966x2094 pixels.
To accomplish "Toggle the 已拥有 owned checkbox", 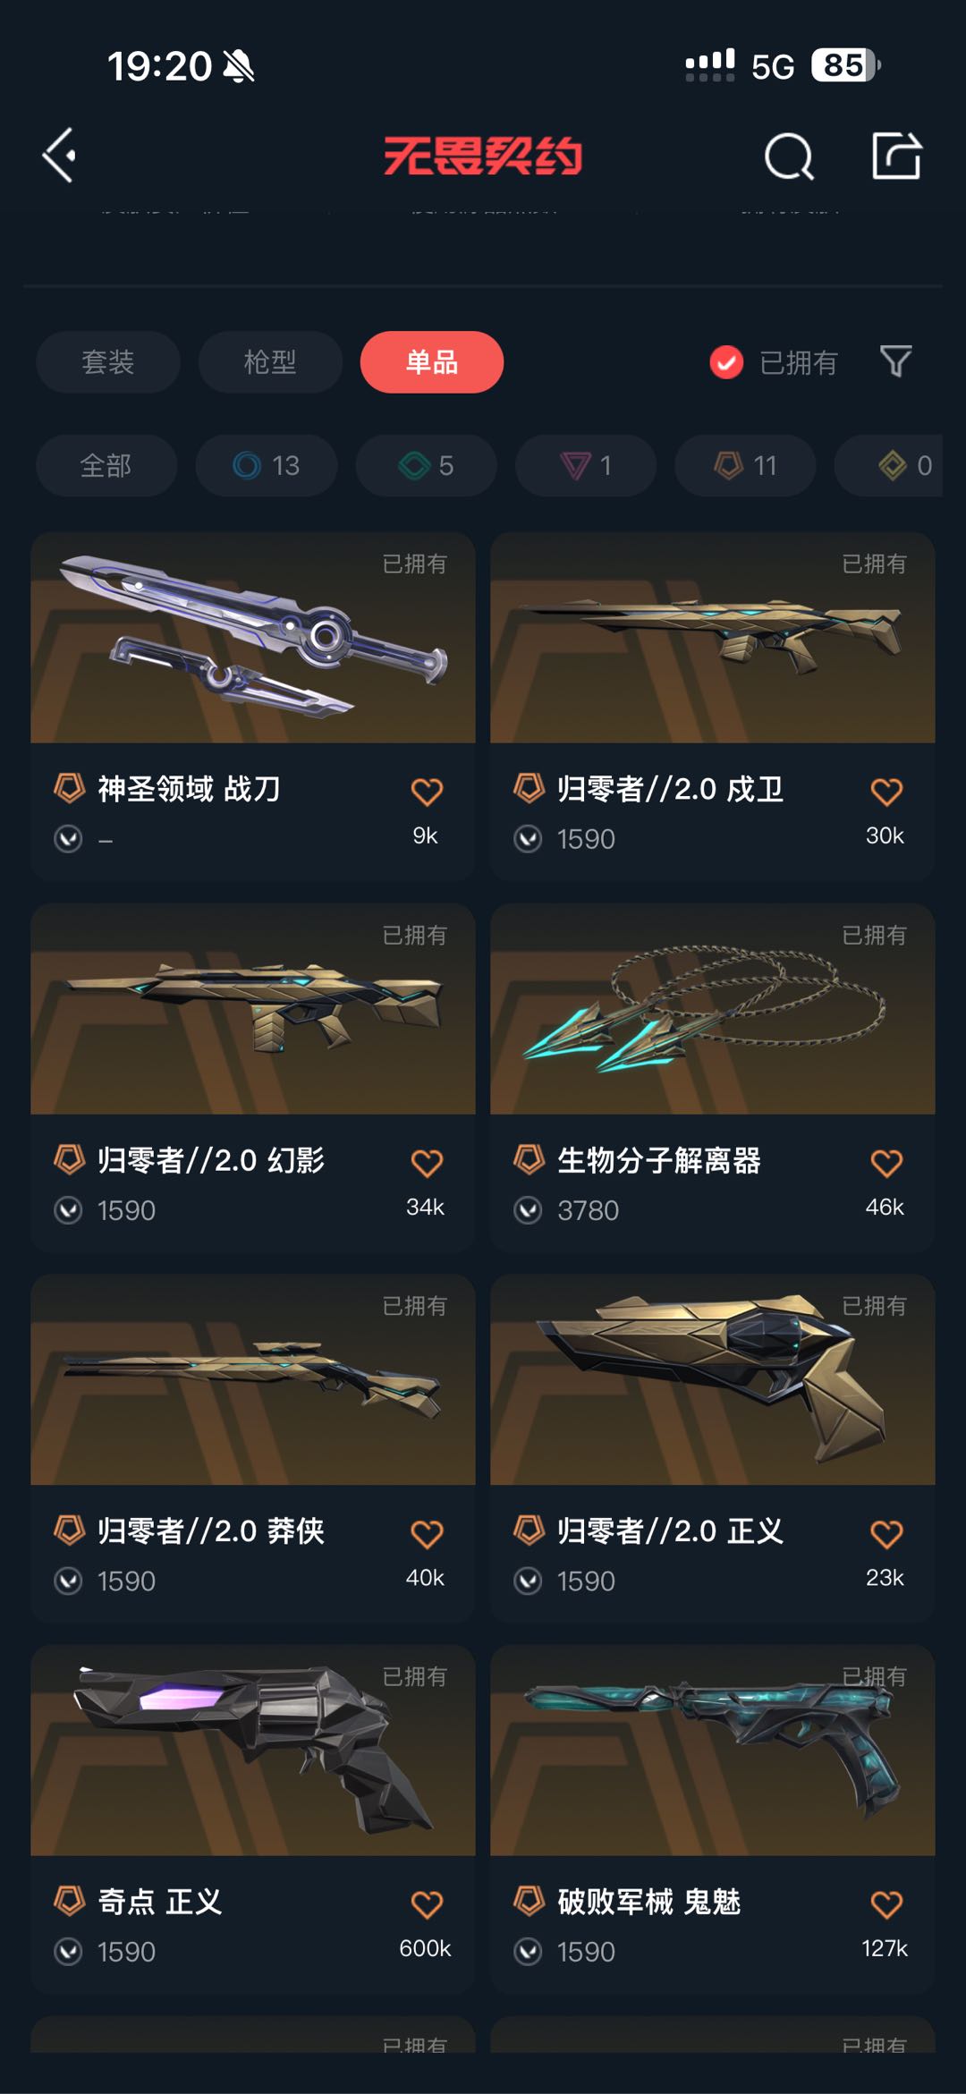I will 726,362.
